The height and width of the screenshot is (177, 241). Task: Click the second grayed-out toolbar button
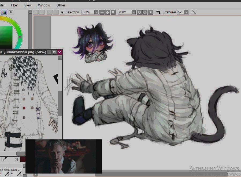(x=42, y=12)
